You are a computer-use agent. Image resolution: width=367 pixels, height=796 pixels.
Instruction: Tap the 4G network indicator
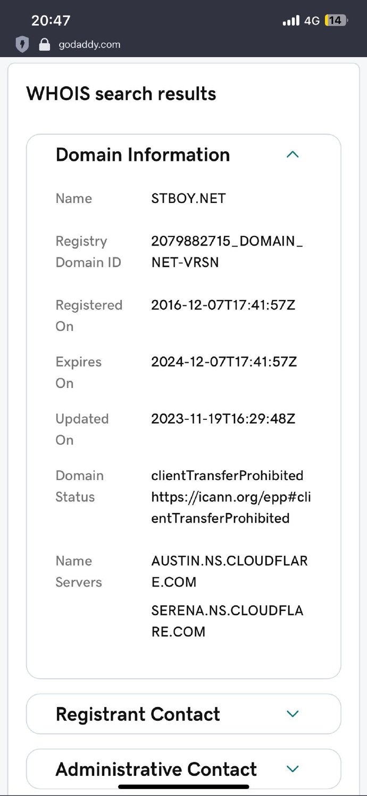coord(312,21)
